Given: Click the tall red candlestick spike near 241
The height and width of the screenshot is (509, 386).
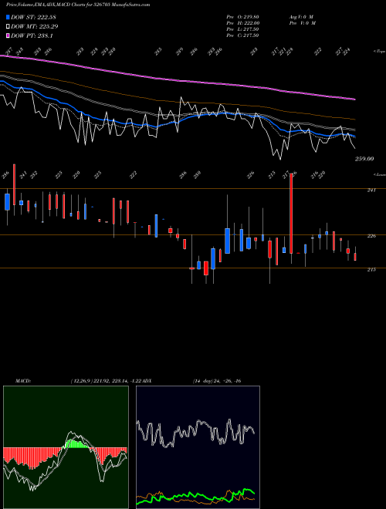Looking at the screenshot, I should (x=291, y=214).
